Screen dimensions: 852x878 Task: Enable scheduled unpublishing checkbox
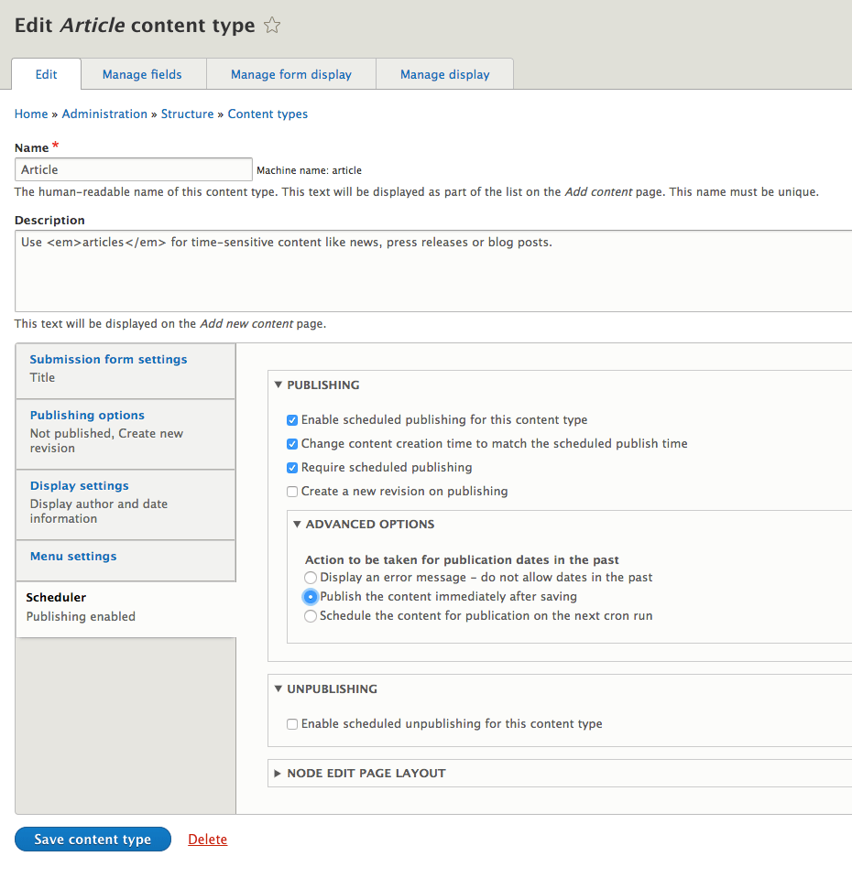pos(292,724)
